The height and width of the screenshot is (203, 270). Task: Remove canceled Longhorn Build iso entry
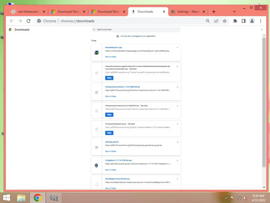coord(177,66)
